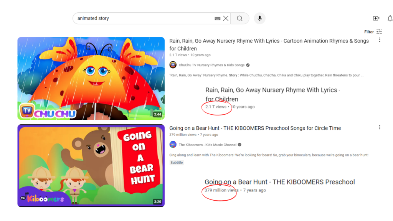Click the search magnifier button
393x221 pixels.
pos(239,18)
